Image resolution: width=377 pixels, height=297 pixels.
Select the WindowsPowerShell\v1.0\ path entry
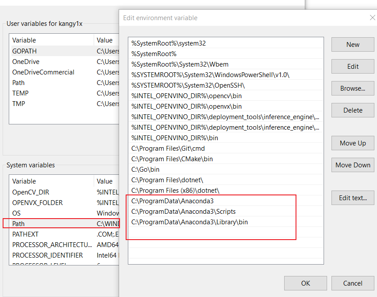coord(226,75)
